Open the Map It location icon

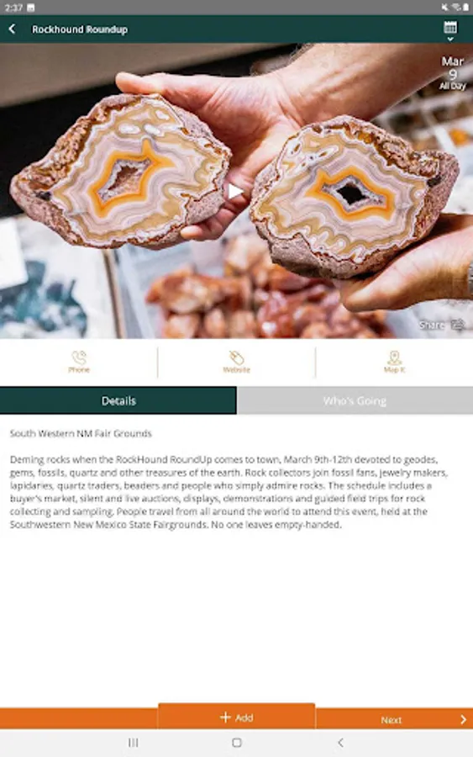point(394,362)
